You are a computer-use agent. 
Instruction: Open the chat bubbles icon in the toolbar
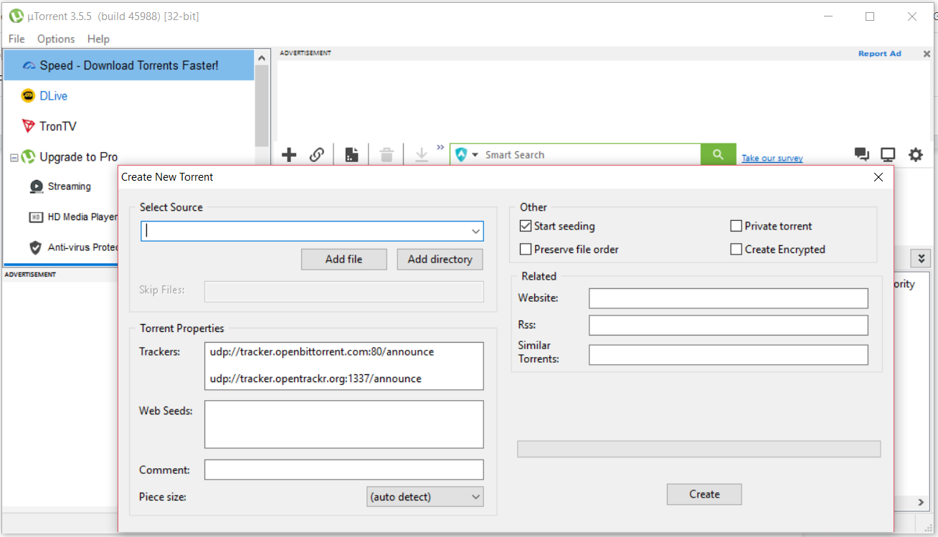[861, 155]
